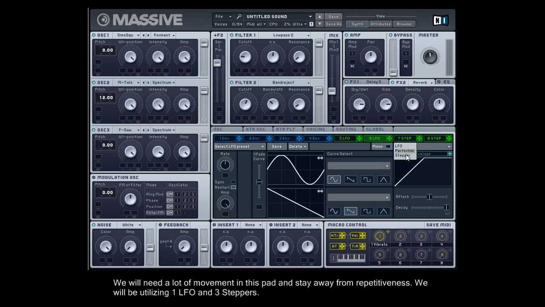
Task: Toggle the LFO Restart checkbox
Action: pos(233,187)
